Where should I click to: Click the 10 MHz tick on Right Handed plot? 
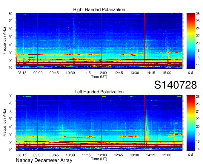click(10, 67)
